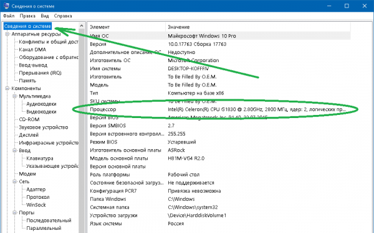The width and height of the screenshot is (374, 233).
Task: Select the WinSock tree item
Action: (36, 204)
